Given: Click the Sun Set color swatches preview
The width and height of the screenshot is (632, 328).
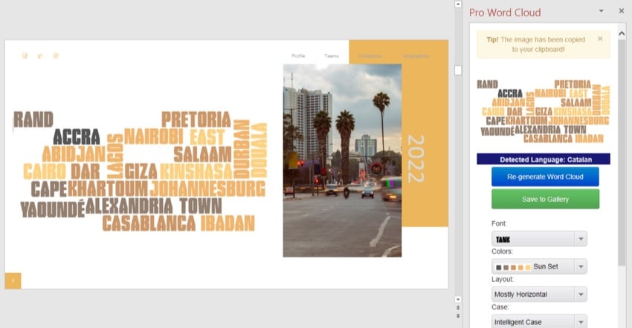Looking at the screenshot, I should (x=512, y=266).
